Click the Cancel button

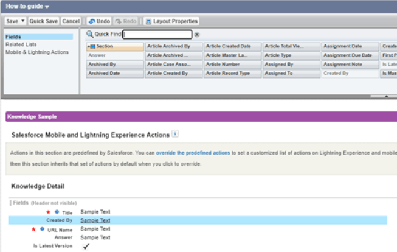point(71,21)
